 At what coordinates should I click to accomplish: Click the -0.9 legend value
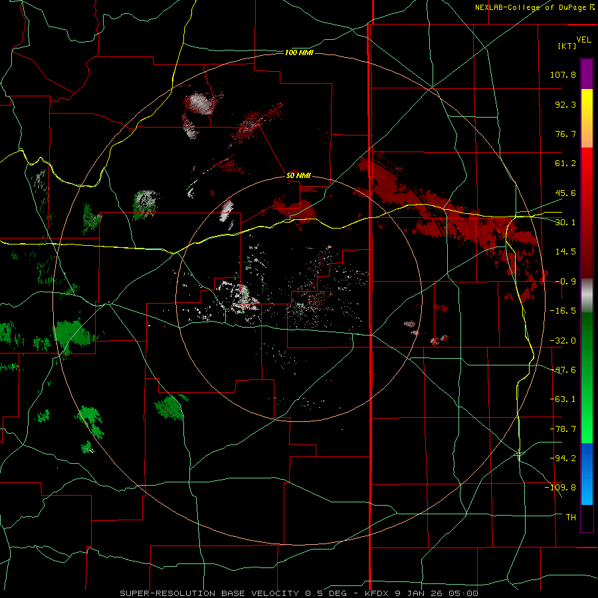565,282
